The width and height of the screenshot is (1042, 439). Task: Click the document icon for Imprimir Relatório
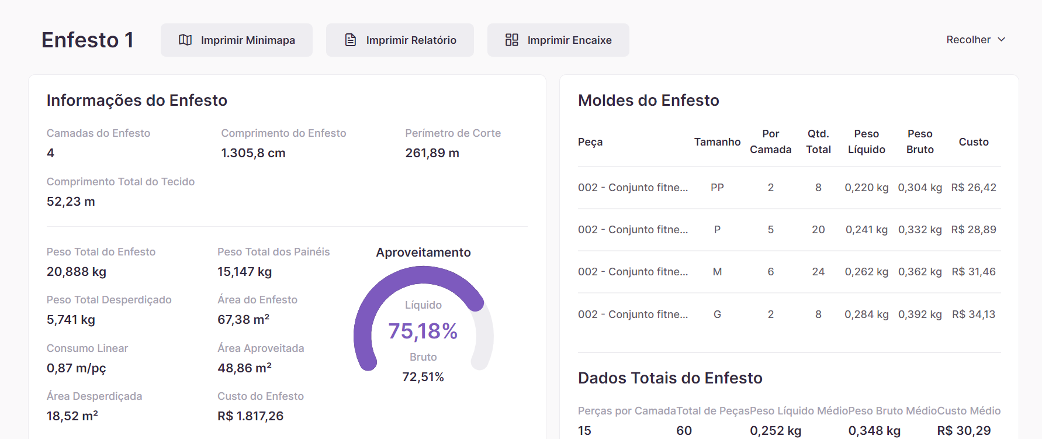point(351,40)
